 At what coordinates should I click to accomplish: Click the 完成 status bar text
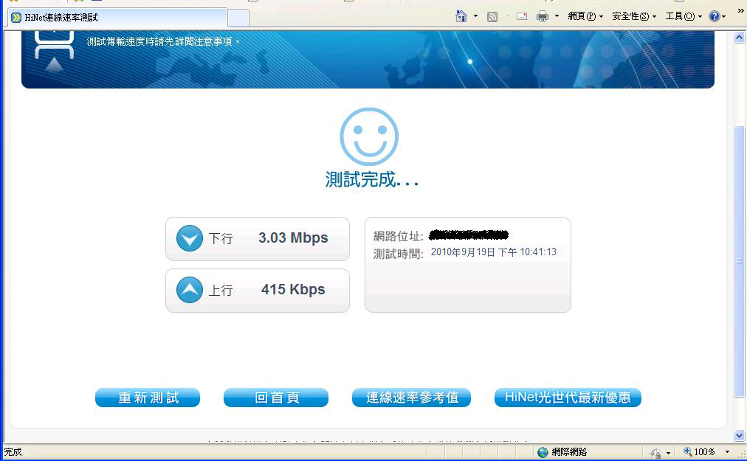coord(13,452)
